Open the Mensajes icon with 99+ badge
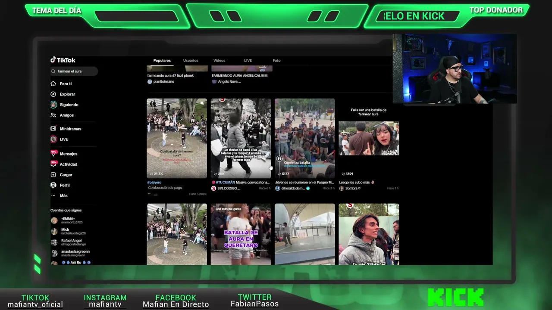 pyautogui.click(x=53, y=153)
